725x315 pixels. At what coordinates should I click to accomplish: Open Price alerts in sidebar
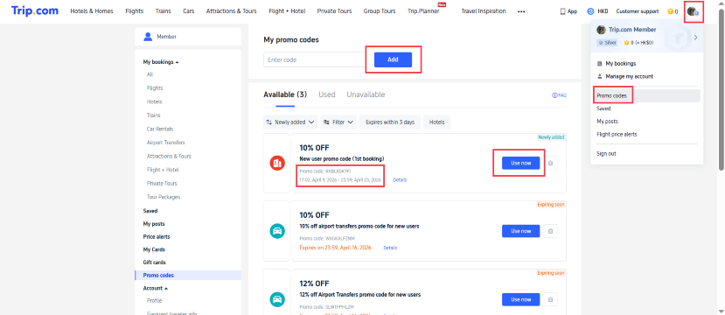tap(157, 237)
